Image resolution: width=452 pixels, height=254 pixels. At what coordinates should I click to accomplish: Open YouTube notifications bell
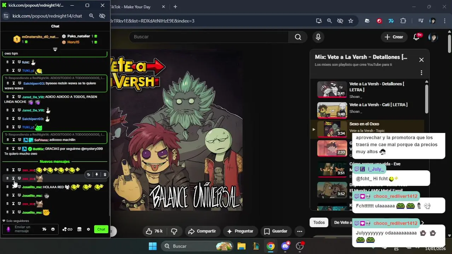(x=417, y=37)
